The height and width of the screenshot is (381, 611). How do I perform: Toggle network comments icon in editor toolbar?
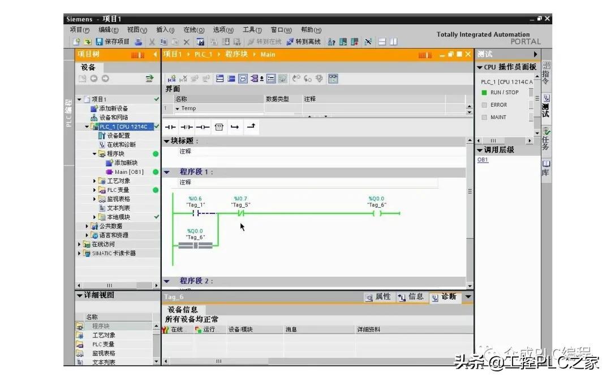[x=243, y=78]
